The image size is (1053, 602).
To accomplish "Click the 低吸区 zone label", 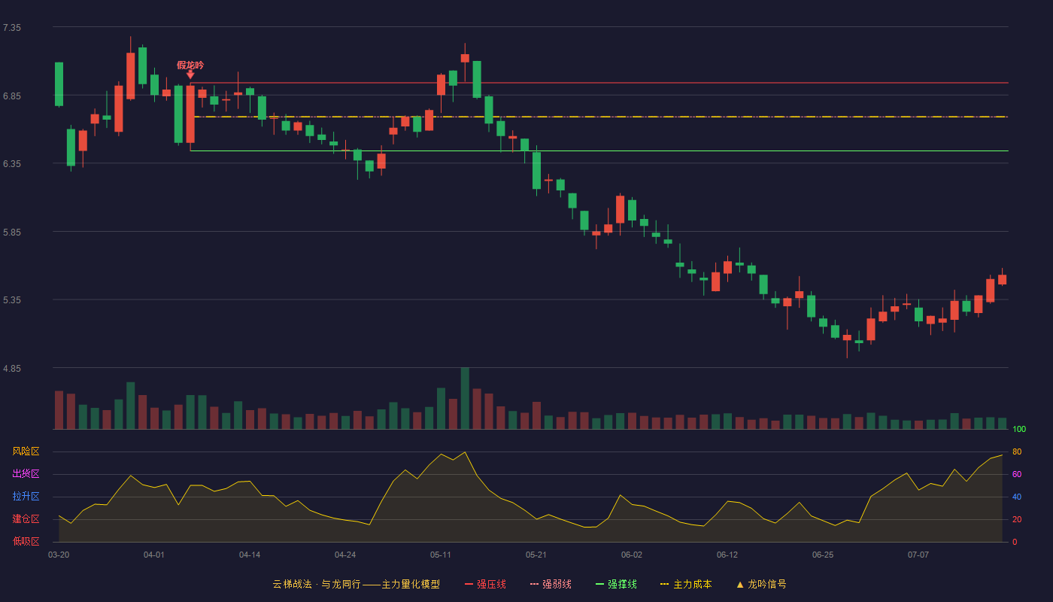I will [26, 541].
